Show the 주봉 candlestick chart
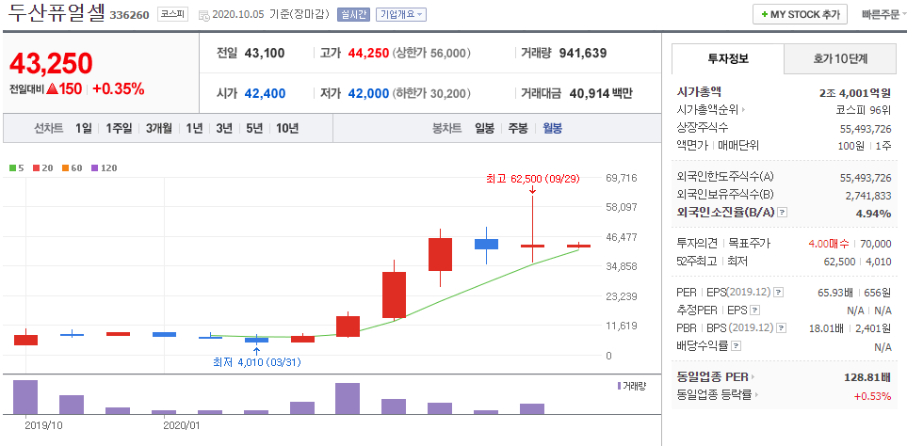 click(518, 128)
